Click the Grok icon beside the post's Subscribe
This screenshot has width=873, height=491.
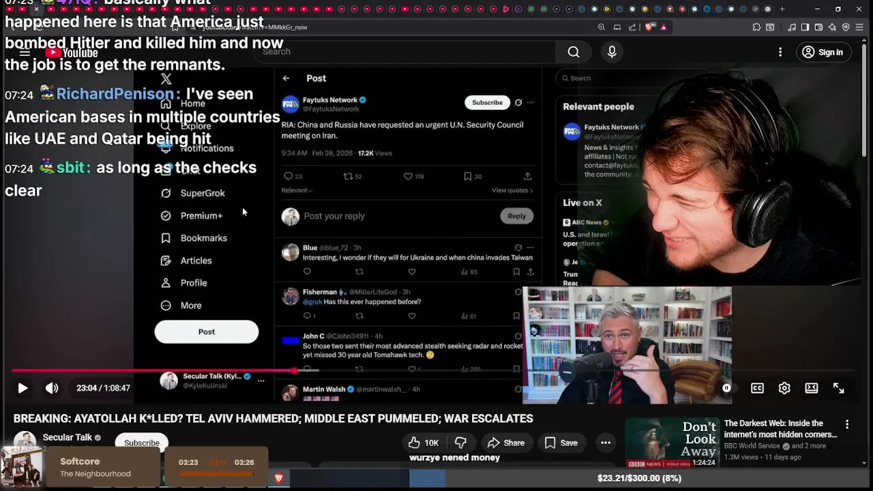[x=518, y=103]
